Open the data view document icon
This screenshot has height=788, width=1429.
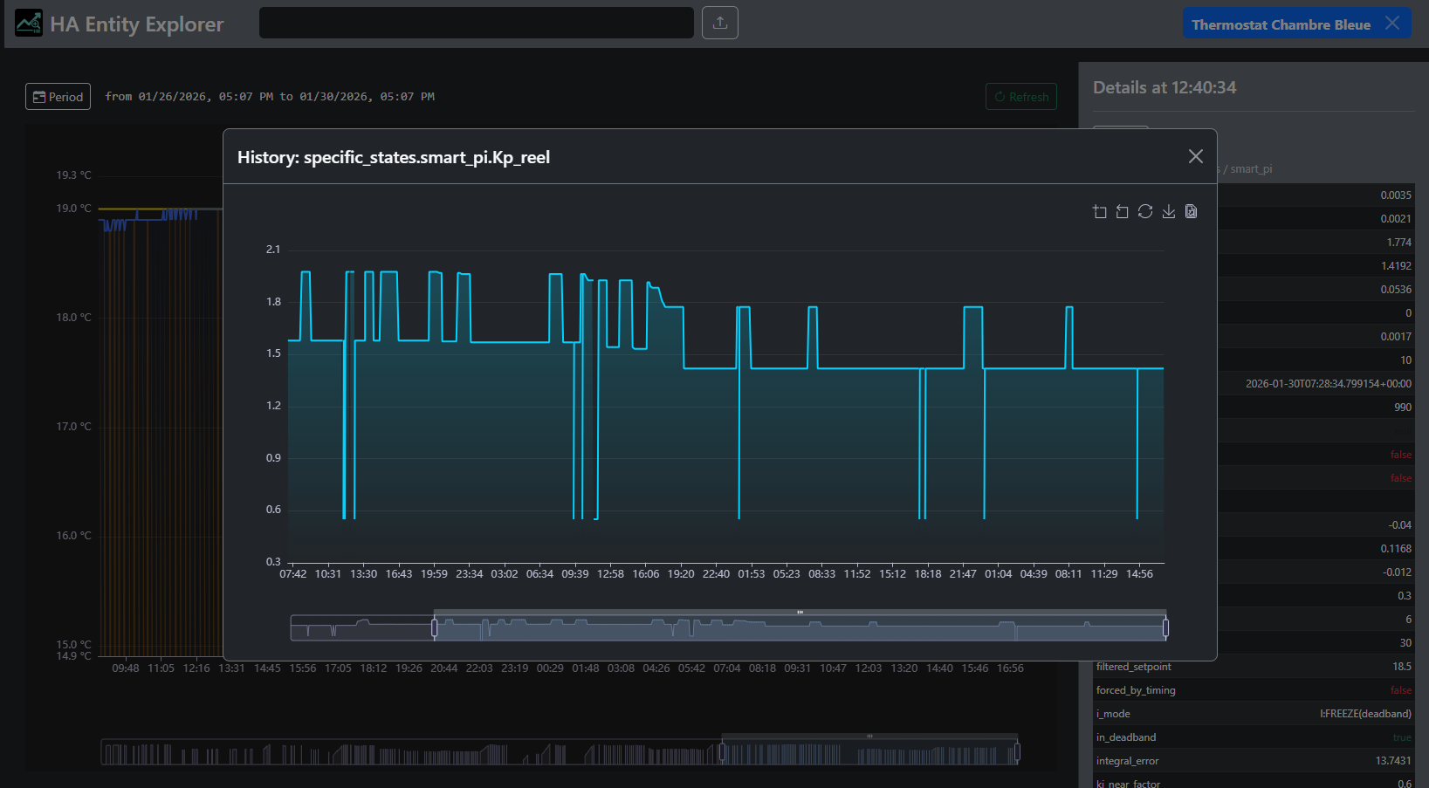tap(1191, 212)
